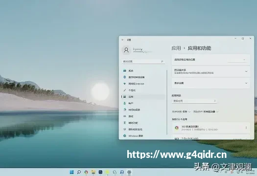The width and height of the screenshot is (257, 176).
Task: Click the Settings sidebar scrollbar
Action: [167, 102]
